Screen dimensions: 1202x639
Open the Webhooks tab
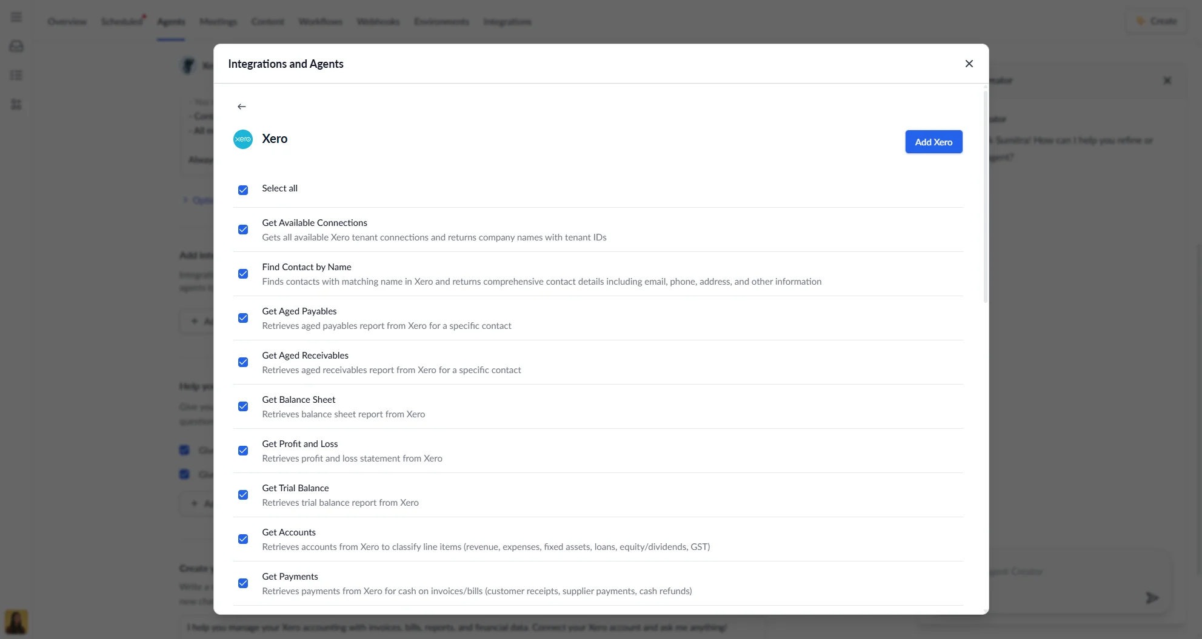point(378,21)
